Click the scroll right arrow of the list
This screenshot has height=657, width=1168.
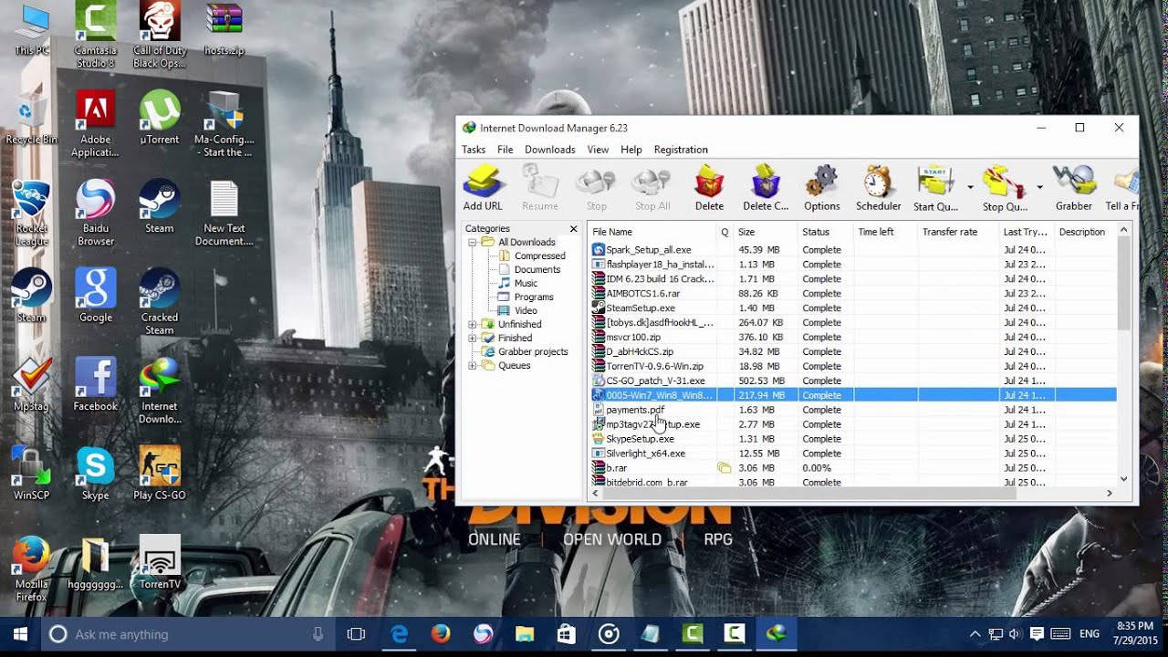click(x=1110, y=493)
